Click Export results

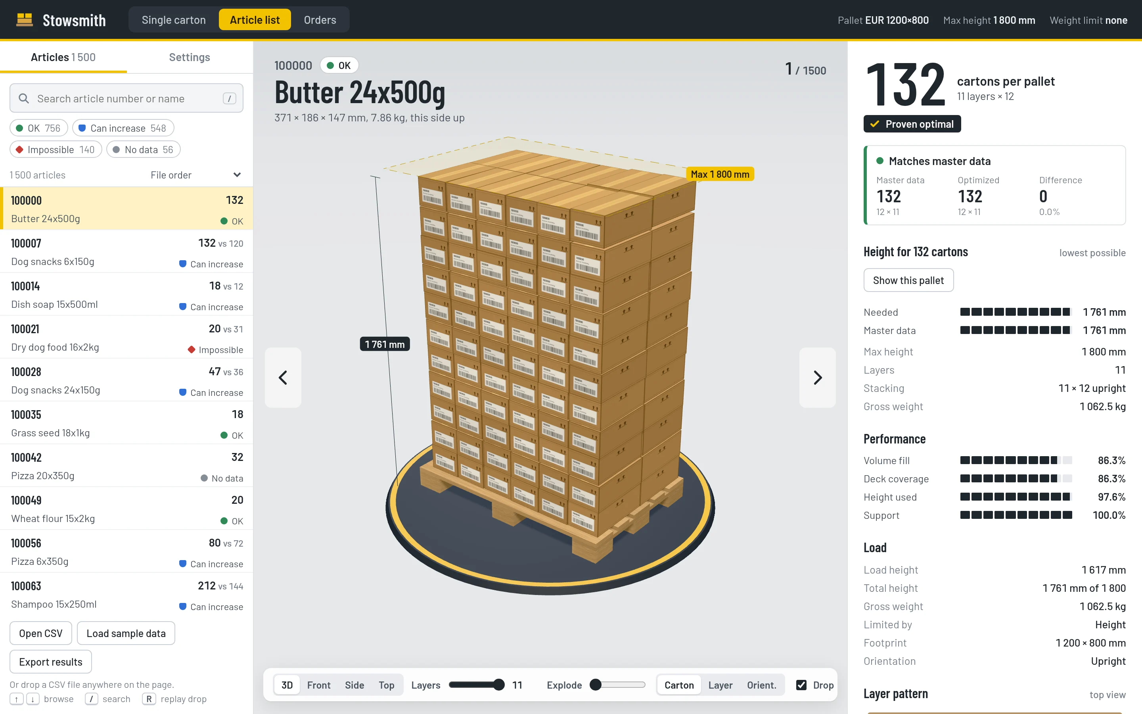[x=50, y=662]
